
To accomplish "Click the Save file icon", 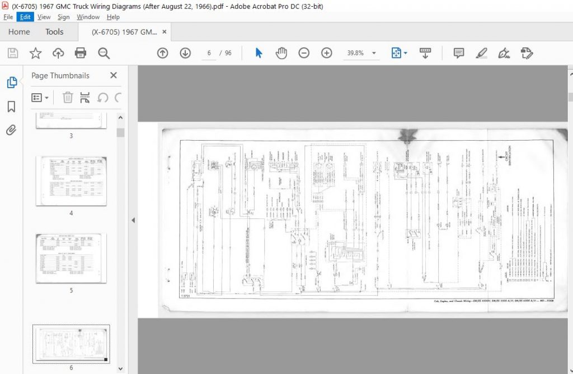I will click(13, 53).
